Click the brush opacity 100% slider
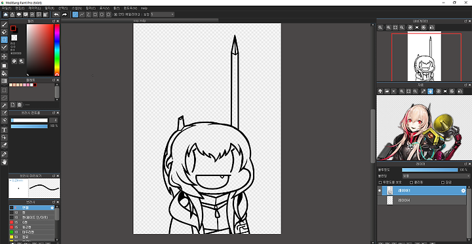 point(29,126)
